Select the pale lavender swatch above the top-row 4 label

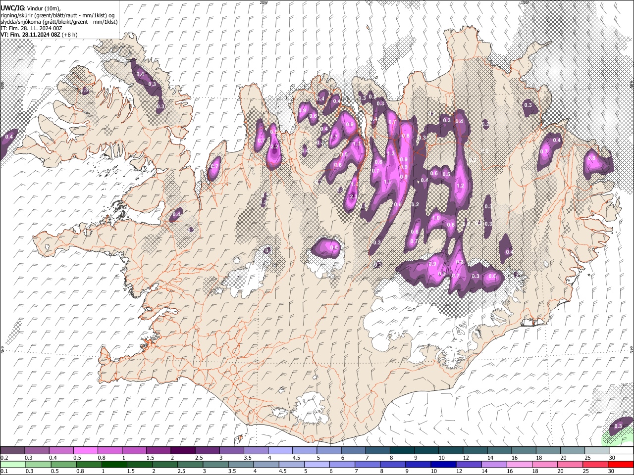coord(280,450)
